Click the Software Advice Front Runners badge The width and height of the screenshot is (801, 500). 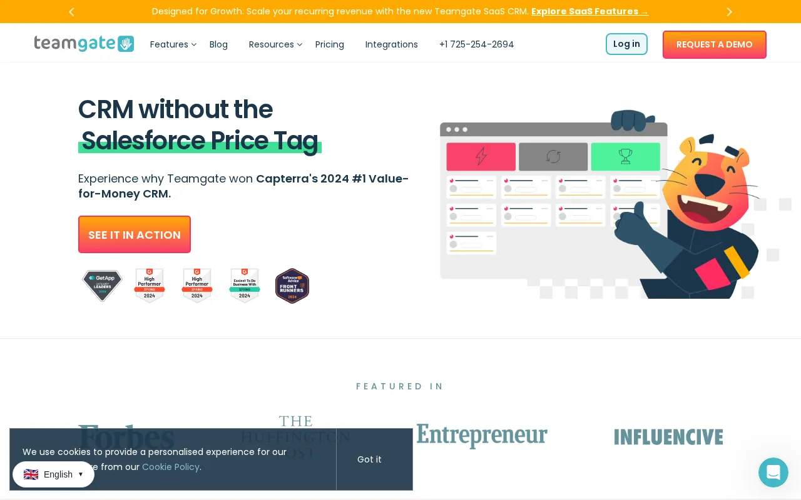pos(292,286)
